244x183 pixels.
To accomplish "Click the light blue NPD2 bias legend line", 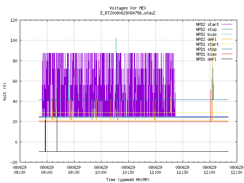I will click(227, 34).
